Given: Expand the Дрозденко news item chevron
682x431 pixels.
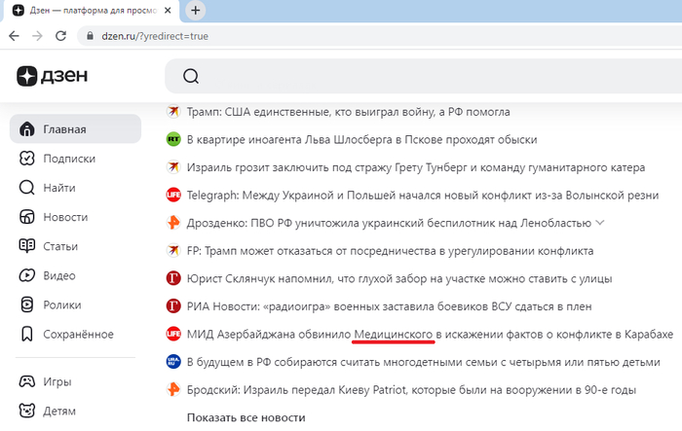Looking at the screenshot, I should click(600, 223).
